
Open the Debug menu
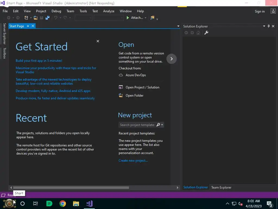coord(56,11)
